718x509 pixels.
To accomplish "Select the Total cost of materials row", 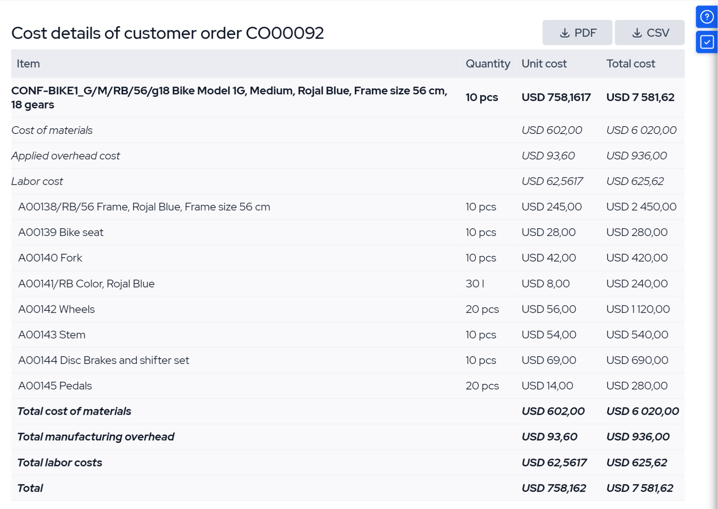I will 74,411.
